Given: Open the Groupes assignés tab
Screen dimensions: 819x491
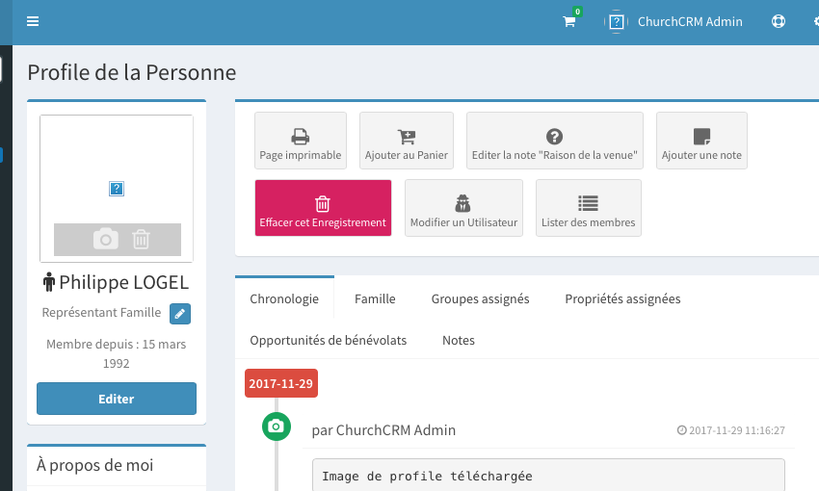Looking at the screenshot, I should coord(480,299).
